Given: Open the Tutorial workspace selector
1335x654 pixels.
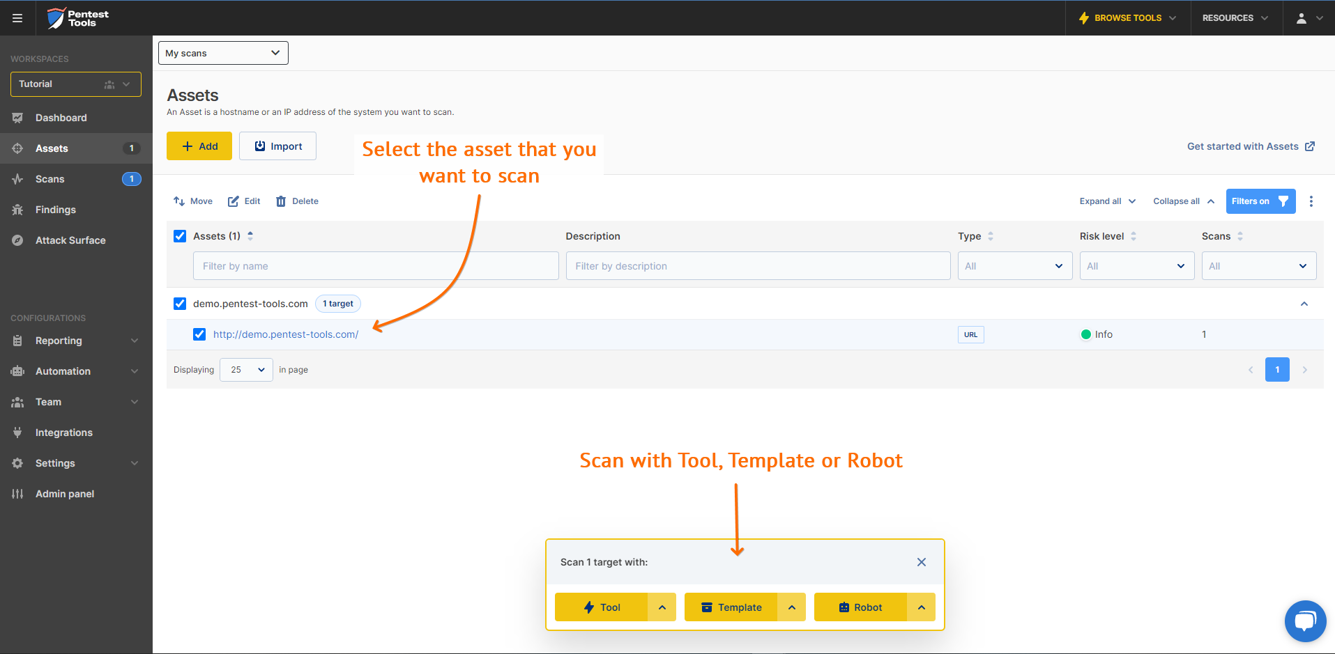Looking at the screenshot, I should coord(76,84).
